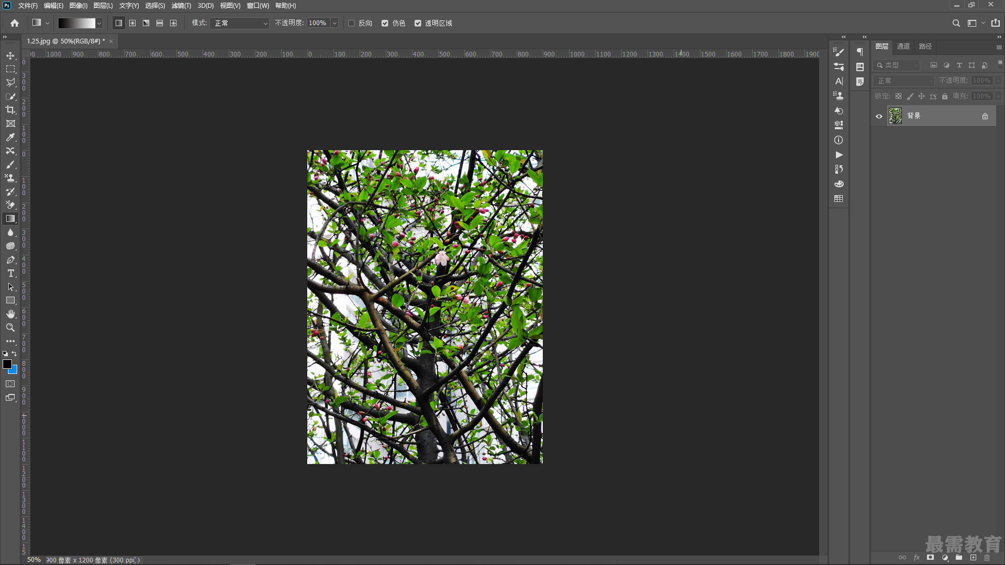Select the Crop tool

pos(10,110)
